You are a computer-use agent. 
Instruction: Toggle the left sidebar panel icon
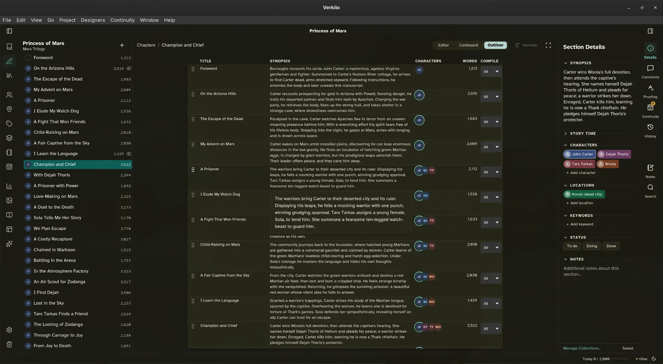9,31
